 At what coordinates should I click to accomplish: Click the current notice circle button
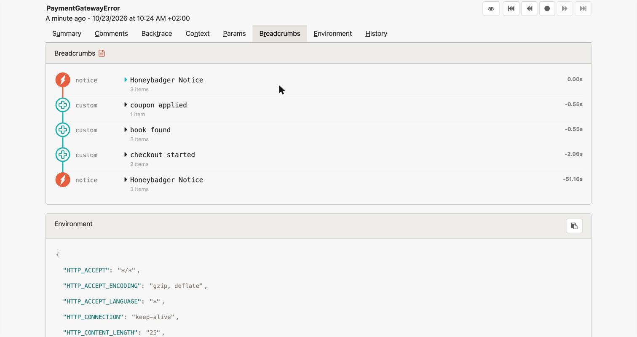point(547,8)
